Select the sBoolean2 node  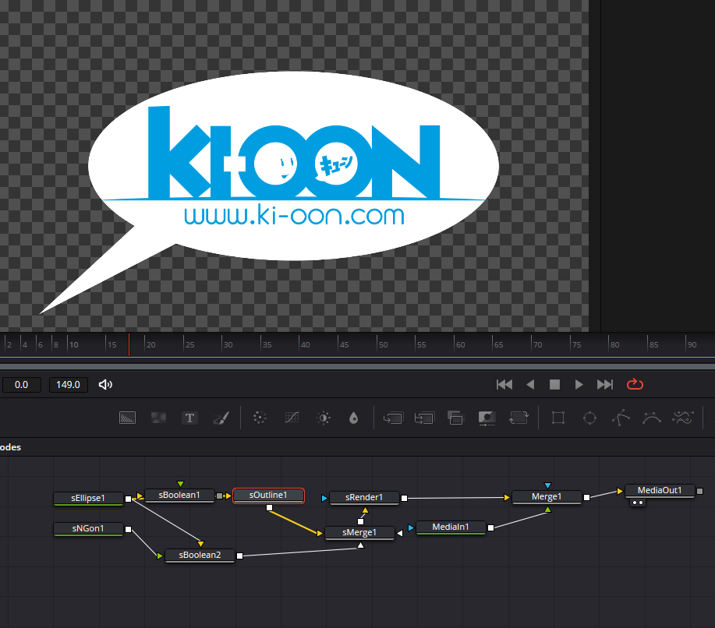click(x=200, y=555)
